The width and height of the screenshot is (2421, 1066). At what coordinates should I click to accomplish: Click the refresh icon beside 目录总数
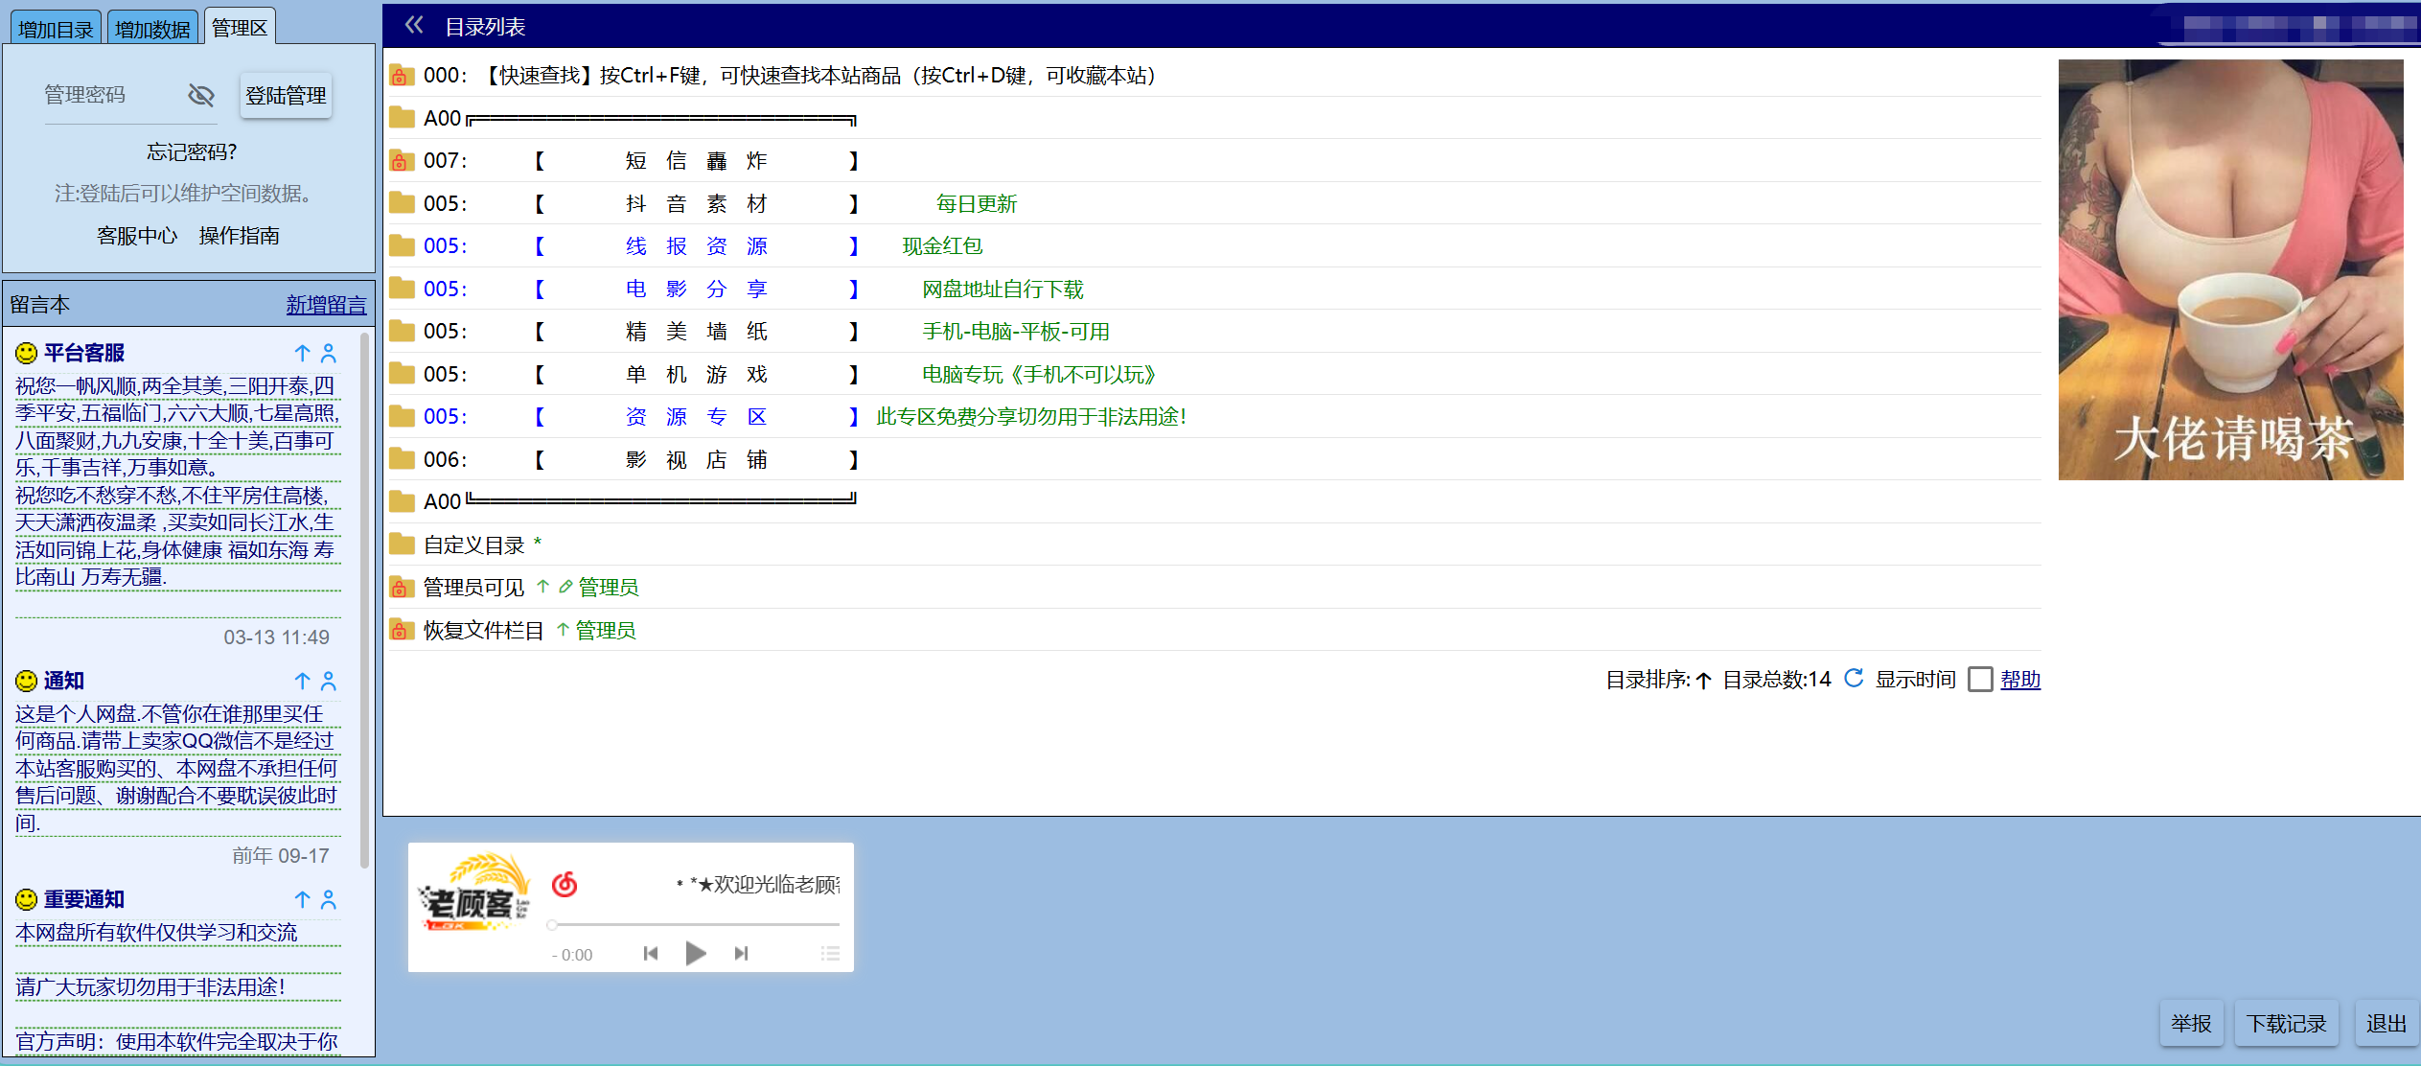pyautogui.click(x=1854, y=679)
